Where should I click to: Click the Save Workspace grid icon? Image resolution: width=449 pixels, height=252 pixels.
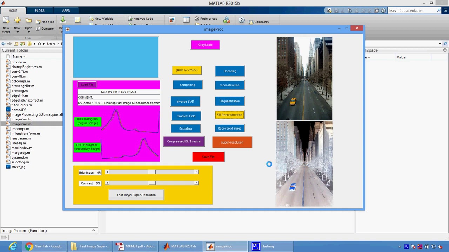(x=78, y=20)
